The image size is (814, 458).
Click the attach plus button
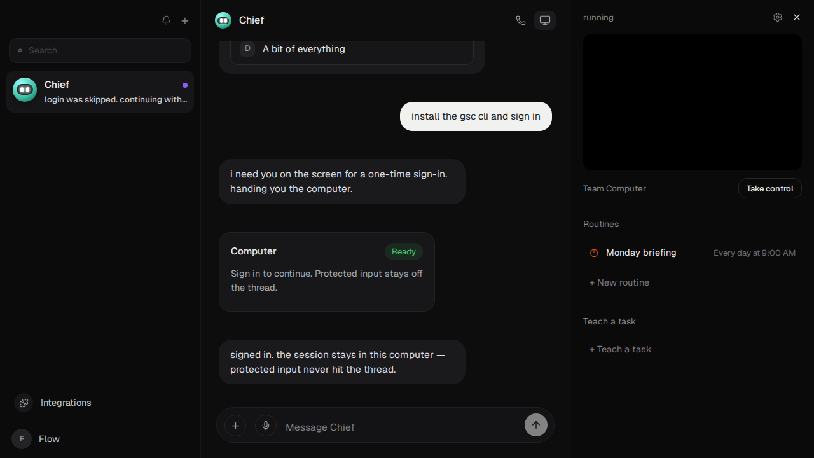coord(235,426)
